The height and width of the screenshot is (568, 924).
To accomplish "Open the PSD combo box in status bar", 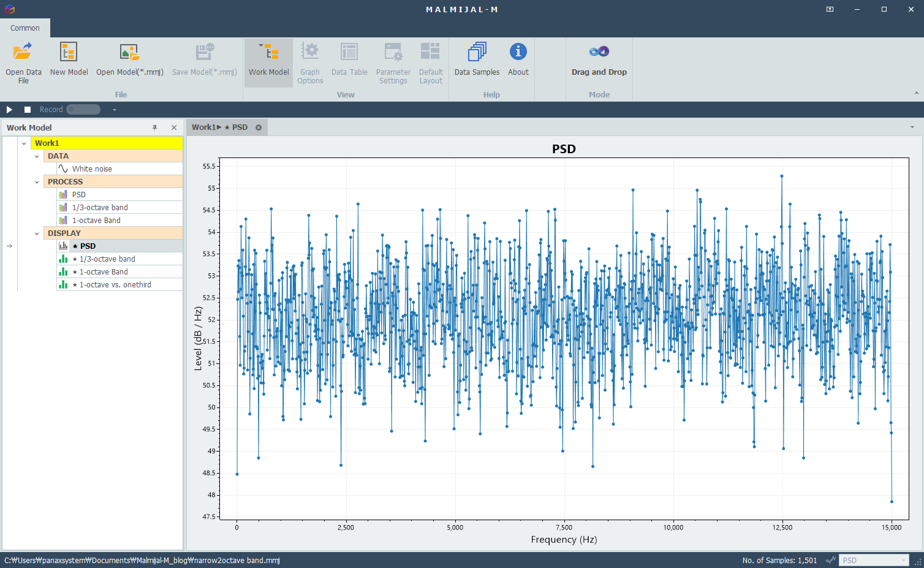I will (874, 561).
